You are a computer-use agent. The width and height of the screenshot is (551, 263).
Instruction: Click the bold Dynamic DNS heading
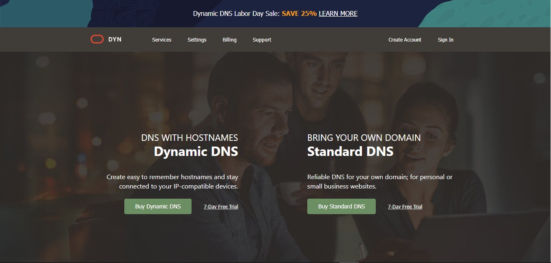point(196,152)
